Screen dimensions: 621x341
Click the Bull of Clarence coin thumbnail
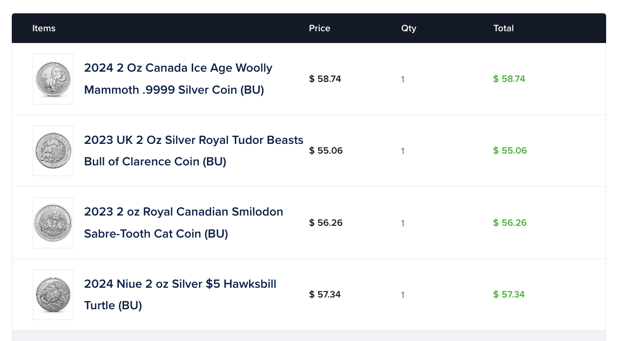click(x=53, y=151)
